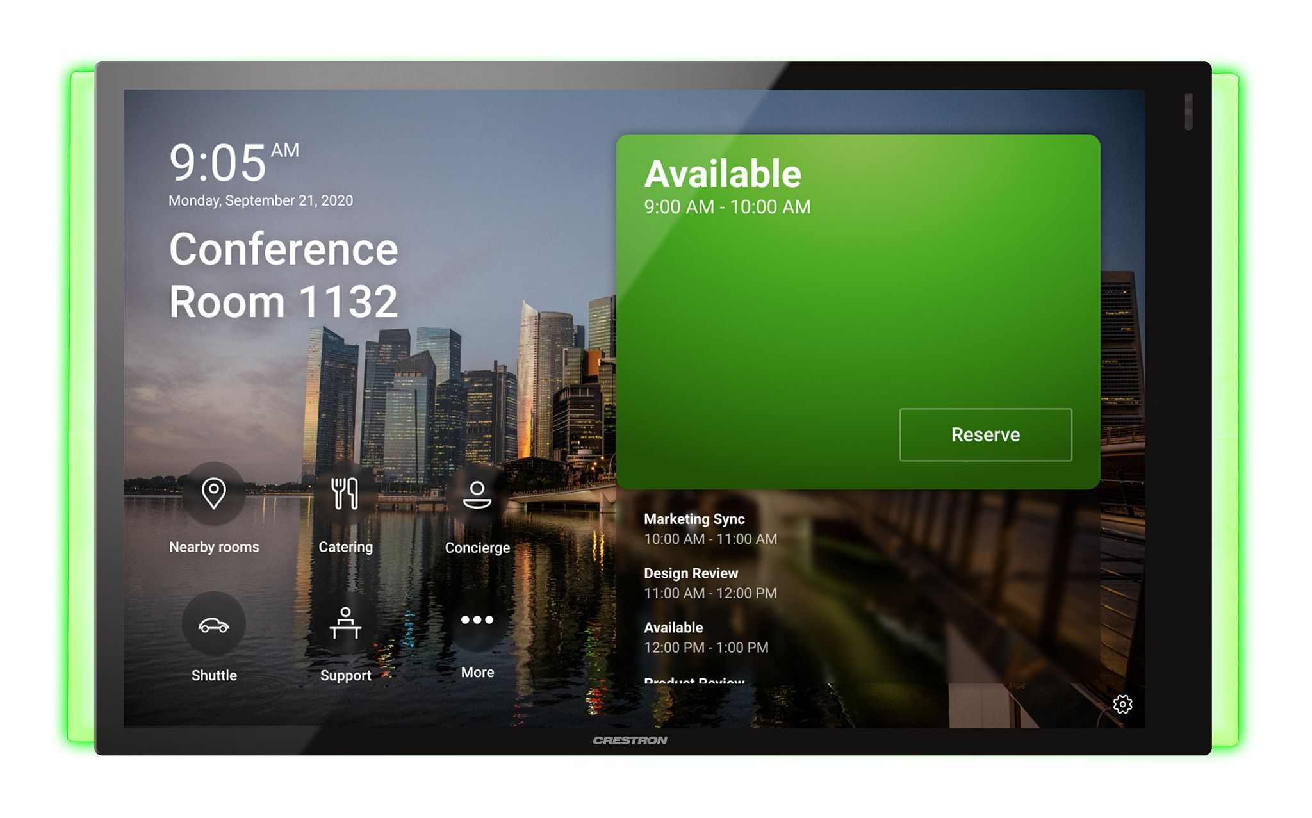Open Nearby rooms location pin icon
The image size is (1312, 818).
214,494
